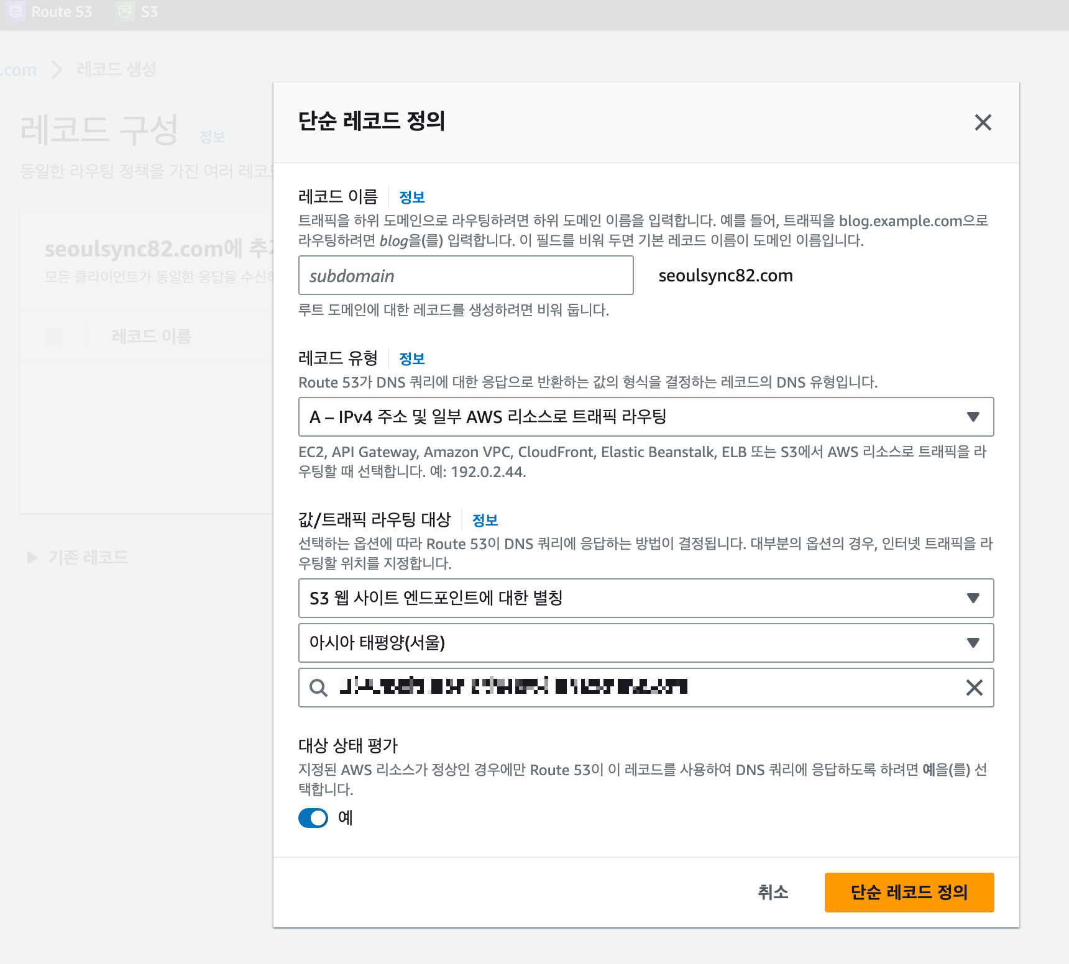Click the Route 53 icon in top bar
Viewport: 1069px width, 964px height.
pyautogui.click(x=16, y=12)
